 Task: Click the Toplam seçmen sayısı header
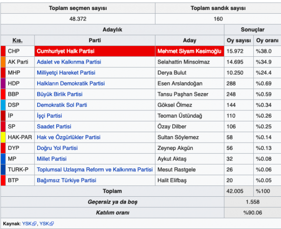click(x=78, y=8)
